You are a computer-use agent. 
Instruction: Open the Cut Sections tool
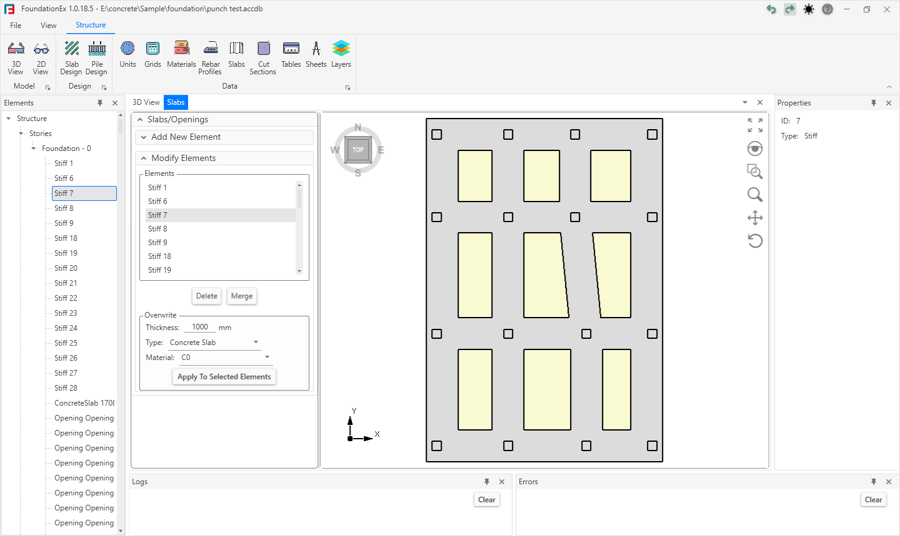[263, 57]
